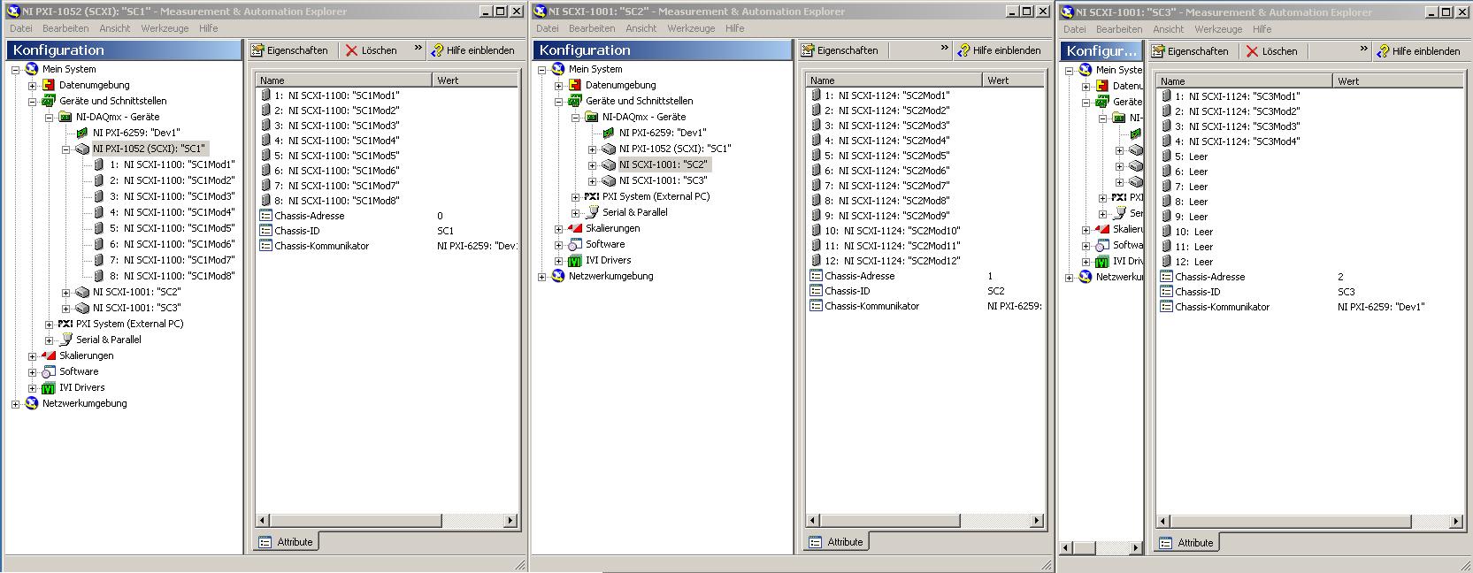This screenshot has height=573, width=1473.
Task: Click horizontal scrollbar right arrow in SC1 list
Action: 510,521
